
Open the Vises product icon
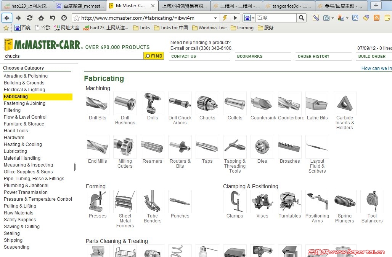262,201
